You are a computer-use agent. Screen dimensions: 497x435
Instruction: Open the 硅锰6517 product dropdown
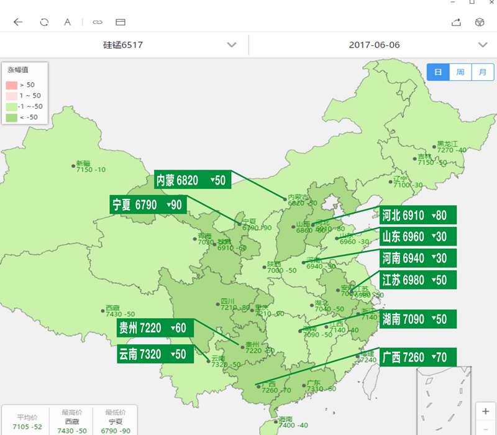click(124, 45)
